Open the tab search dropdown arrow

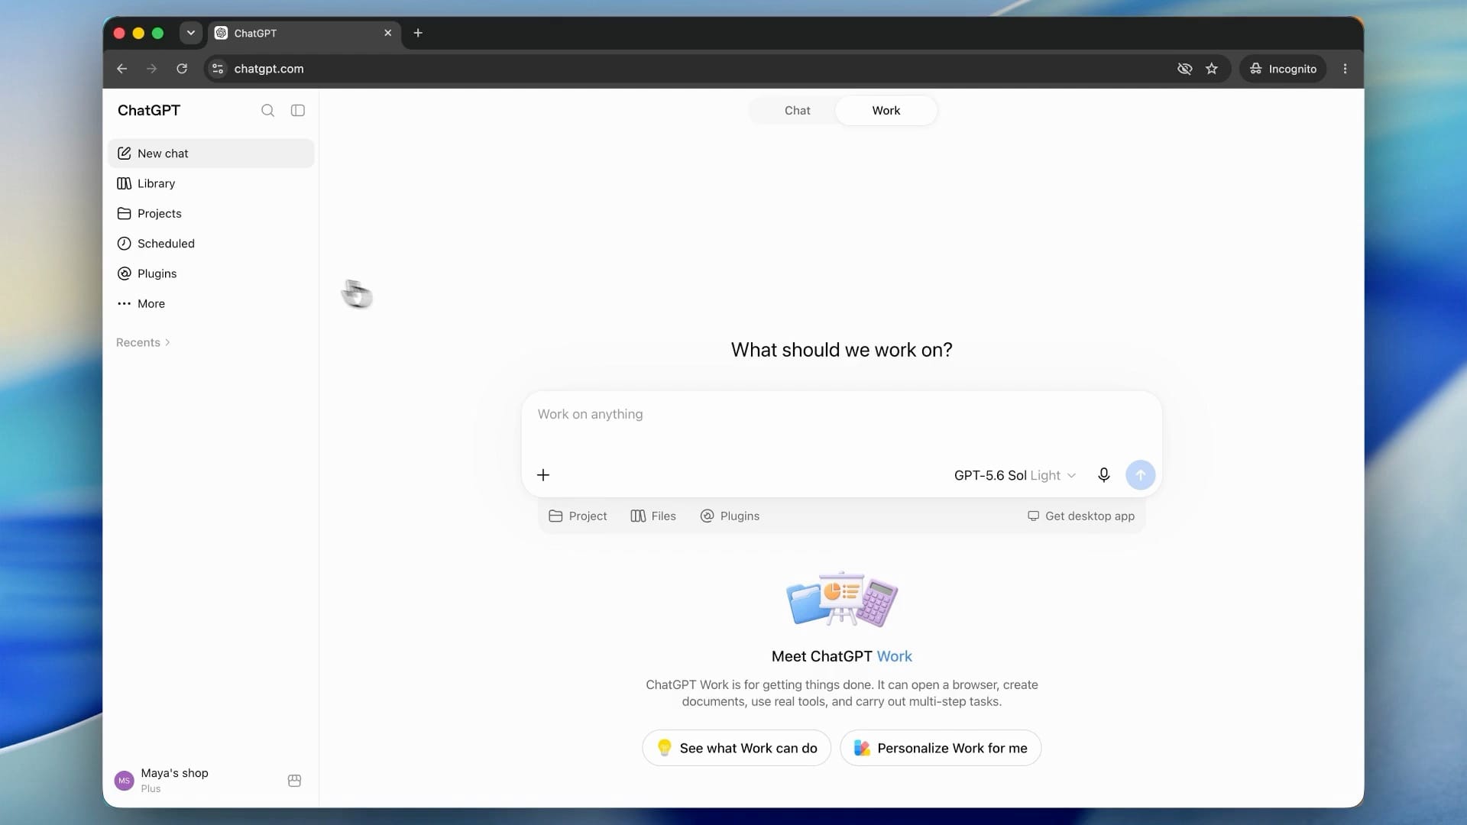(x=191, y=33)
